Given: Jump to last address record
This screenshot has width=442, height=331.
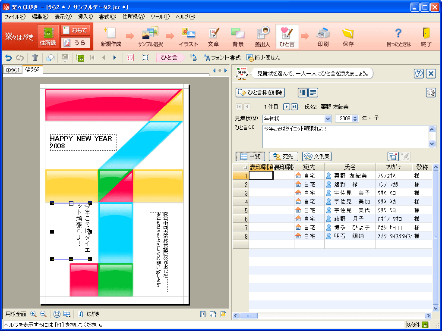Looking at the screenshot, I should pyautogui.click(x=294, y=107).
